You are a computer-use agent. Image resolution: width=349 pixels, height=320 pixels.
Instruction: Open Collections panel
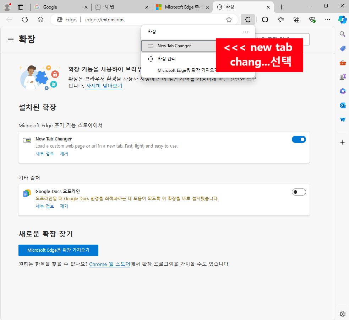296,20
